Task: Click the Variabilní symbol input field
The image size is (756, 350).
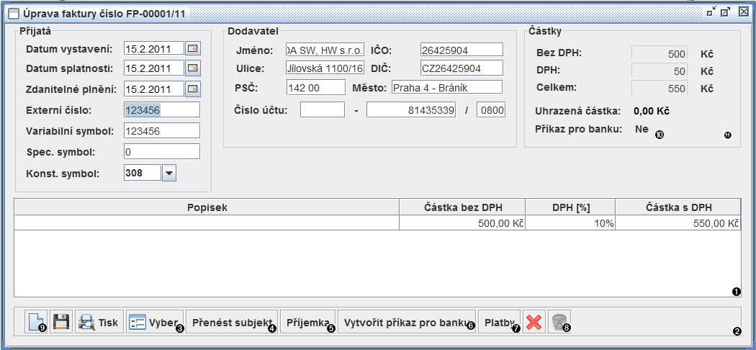Action: (161, 131)
